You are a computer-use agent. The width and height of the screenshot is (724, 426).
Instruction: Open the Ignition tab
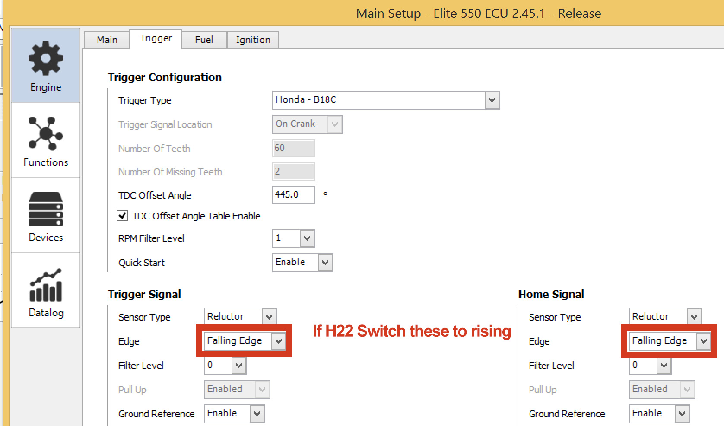tap(253, 40)
